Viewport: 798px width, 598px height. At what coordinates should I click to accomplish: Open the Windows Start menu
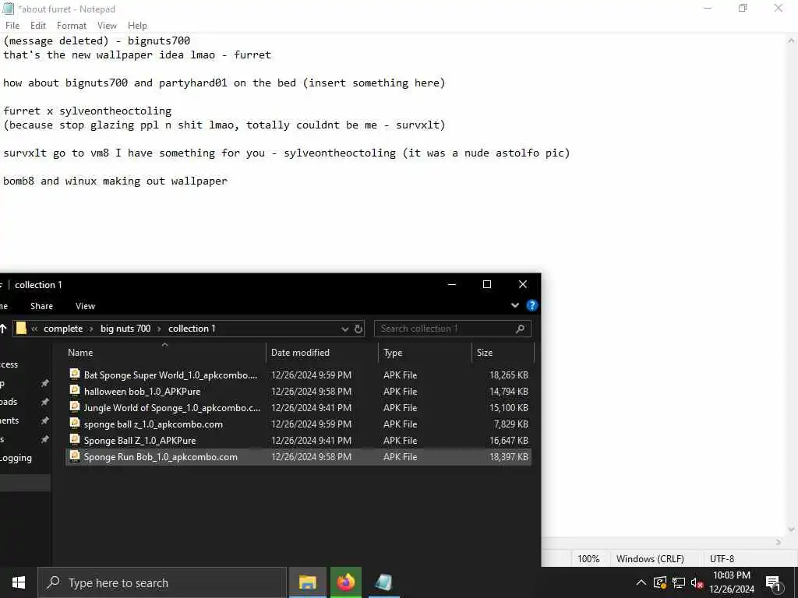pyautogui.click(x=19, y=582)
